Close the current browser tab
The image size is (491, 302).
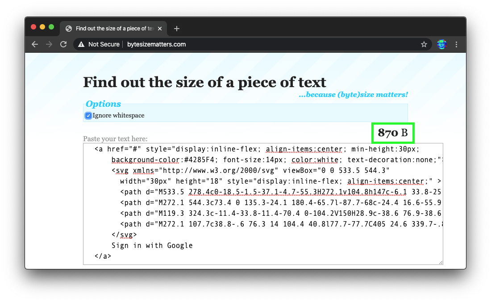(x=160, y=29)
